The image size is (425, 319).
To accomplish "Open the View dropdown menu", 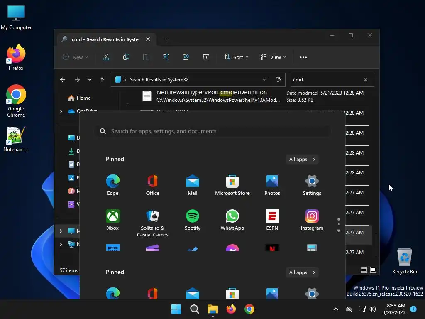I will [x=273, y=57].
